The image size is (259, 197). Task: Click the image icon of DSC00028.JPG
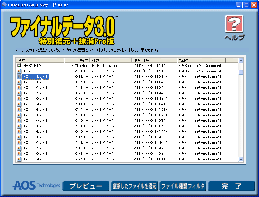pos(19,126)
